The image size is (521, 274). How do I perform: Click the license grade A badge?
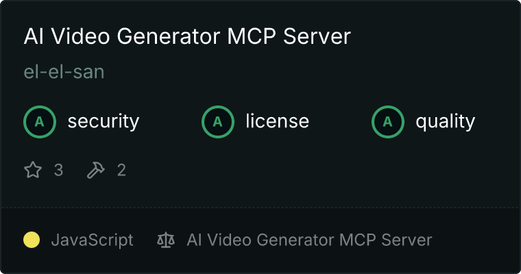point(217,121)
